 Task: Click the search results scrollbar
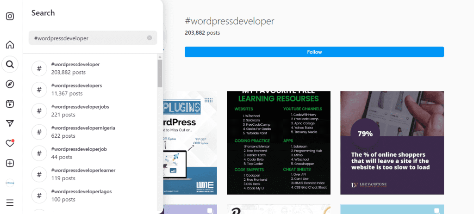tap(160, 74)
